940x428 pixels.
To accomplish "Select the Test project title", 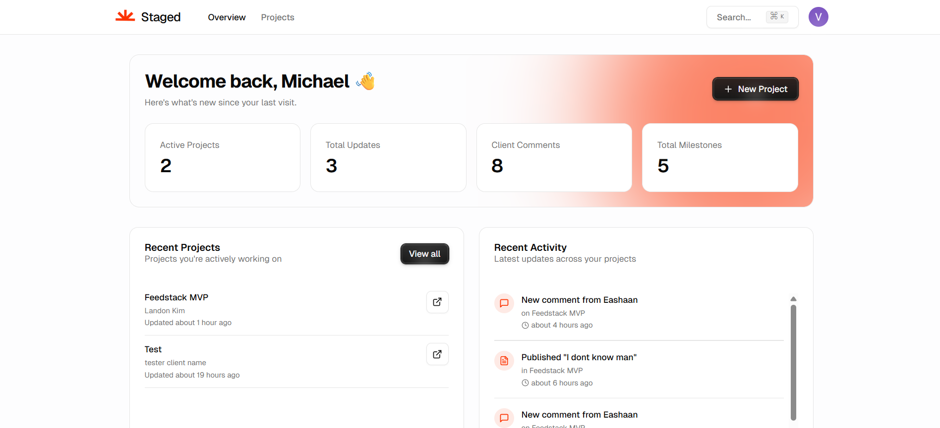I will pos(153,349).
